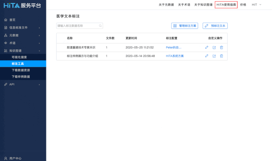Export the 胆道重建技术专家共识 row via share icon

coord(214,48)
